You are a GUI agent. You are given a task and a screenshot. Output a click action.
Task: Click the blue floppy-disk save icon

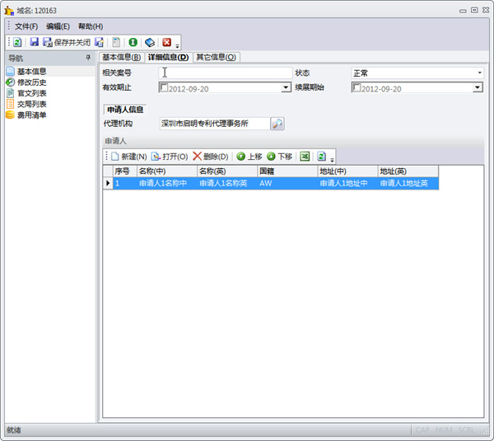[34, 42]
